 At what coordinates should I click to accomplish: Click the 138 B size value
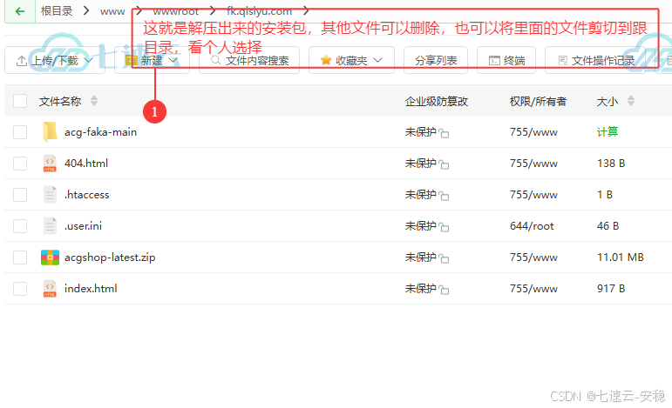611,164
